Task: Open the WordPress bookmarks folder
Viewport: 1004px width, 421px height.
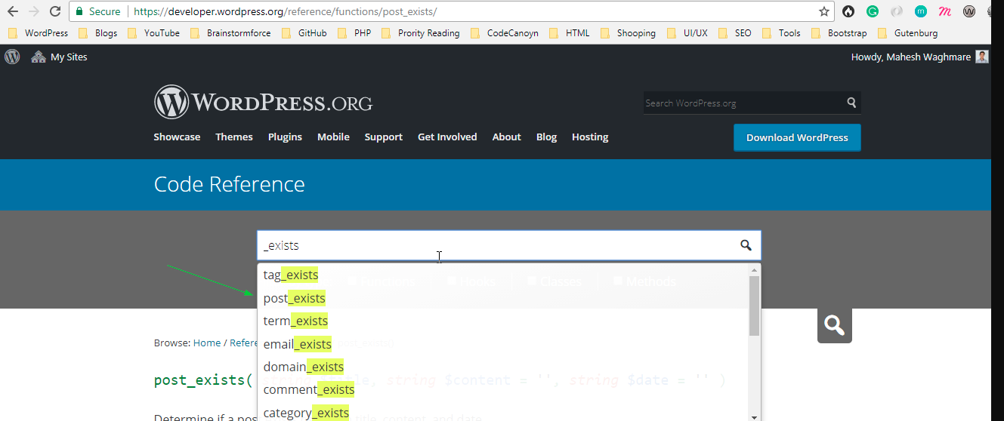Action: pyautogui.click(x=39, y=33)
